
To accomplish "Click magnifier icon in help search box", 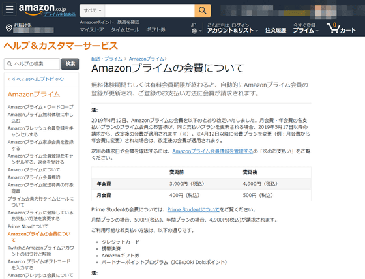I will click(x=10, y=64).
